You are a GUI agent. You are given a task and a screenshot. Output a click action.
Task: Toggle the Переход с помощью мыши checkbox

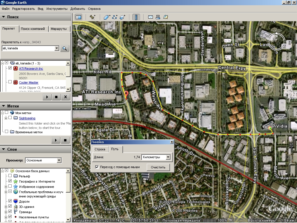pos(97,167)
